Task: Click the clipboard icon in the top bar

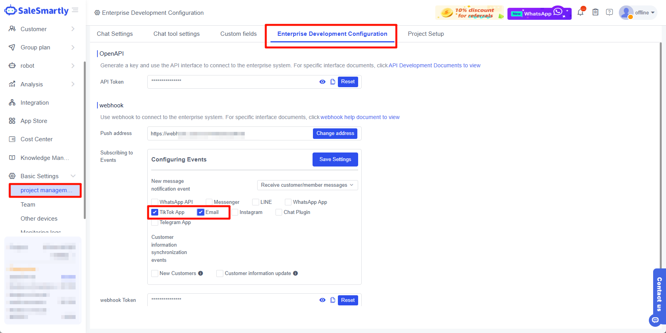Action: [x=595, y=12]
